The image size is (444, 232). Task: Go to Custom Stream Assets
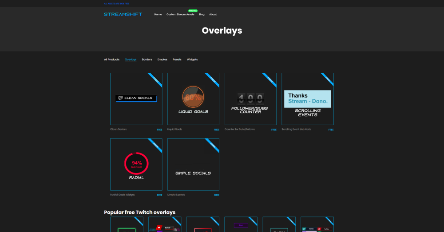coord(180,14)
